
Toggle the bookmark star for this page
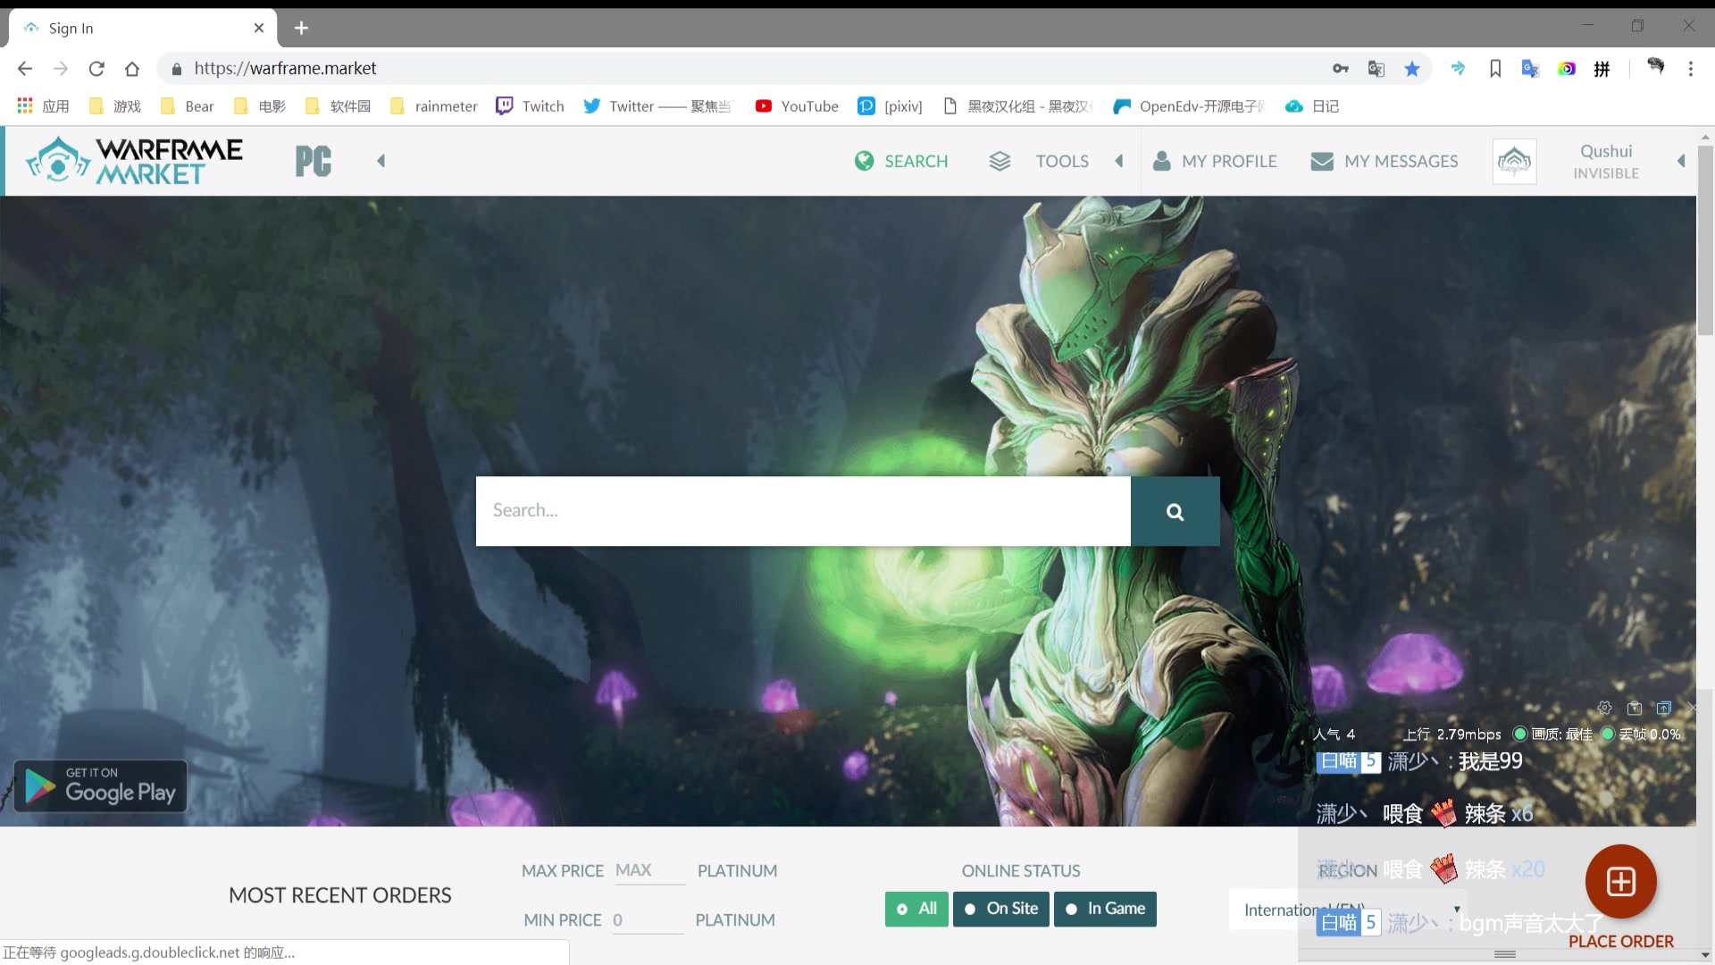[1412, 69]
